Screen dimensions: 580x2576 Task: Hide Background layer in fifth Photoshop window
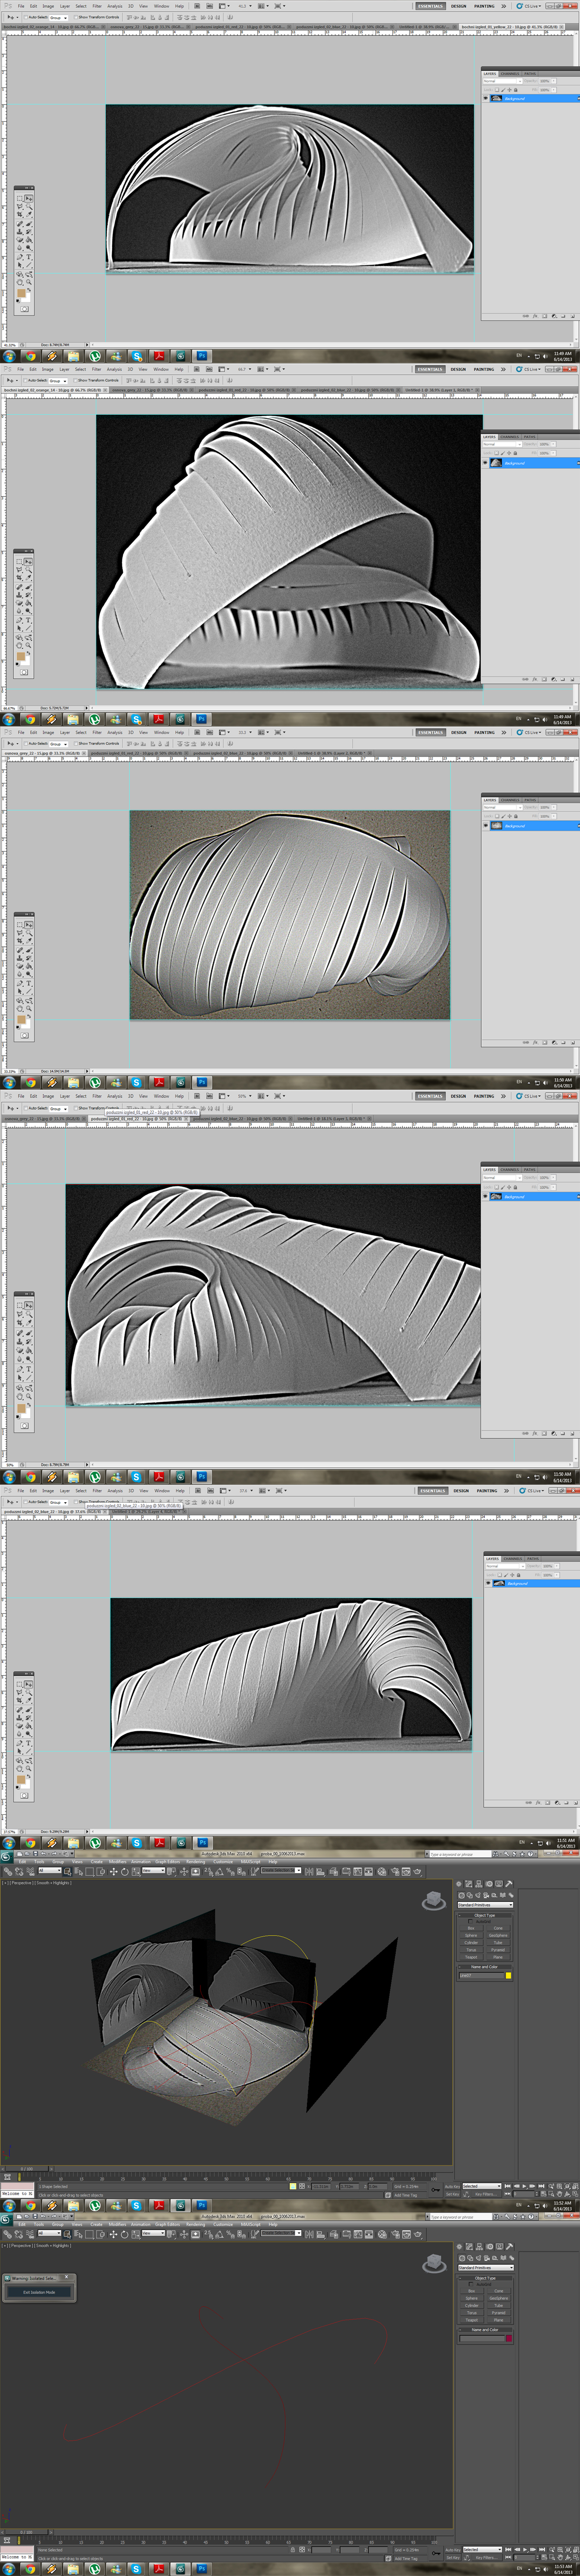[488, 1583]
